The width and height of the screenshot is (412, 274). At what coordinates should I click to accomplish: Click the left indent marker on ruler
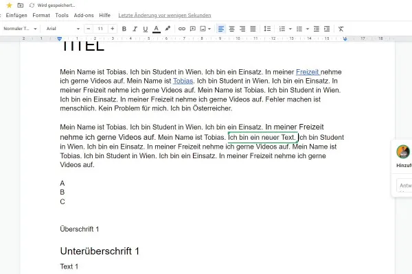59,39
